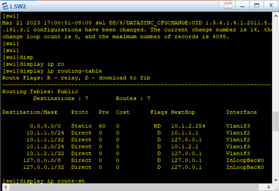Click the 0.0.0.0/0 destination entry
The height and width of the screenshot is (191, 279).
tap(45, 126)
